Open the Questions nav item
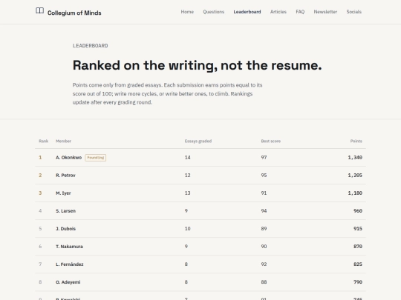This screenshot has width=401, height=300. (x=214, y=12)
